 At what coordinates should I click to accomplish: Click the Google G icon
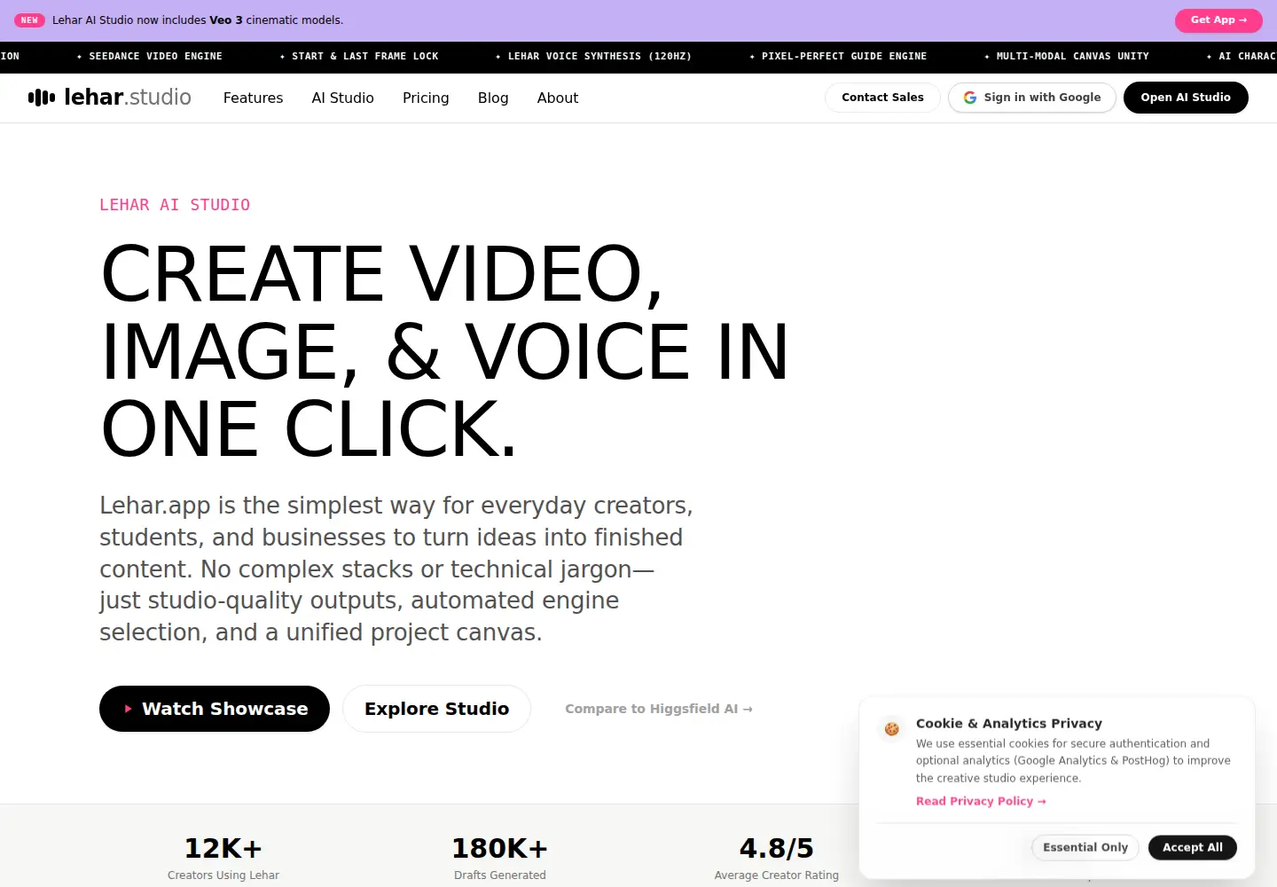[x=970, y=98]
